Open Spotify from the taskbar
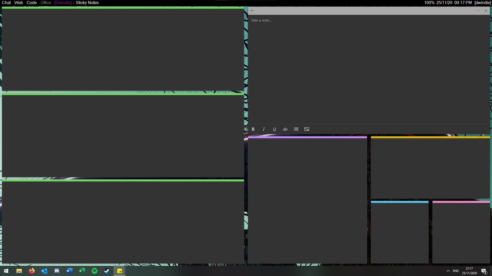492x276 pixels. tap(95, 271)
